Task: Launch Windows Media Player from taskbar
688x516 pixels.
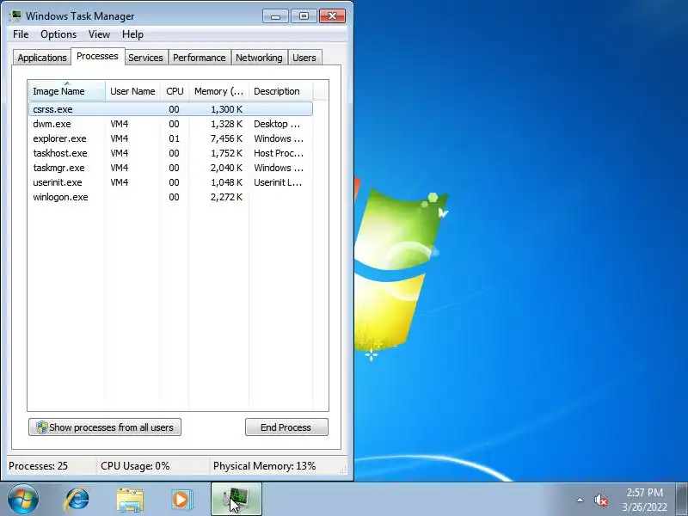Action: click(x=181, y=500)
